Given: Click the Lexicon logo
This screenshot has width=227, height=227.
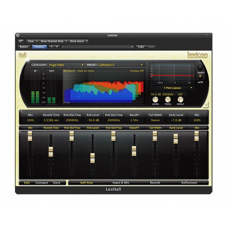Looking at the screenshot, I should click(x=197, y=55).
